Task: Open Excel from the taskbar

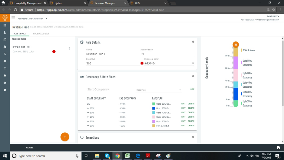Action: (x=128, y=156)
